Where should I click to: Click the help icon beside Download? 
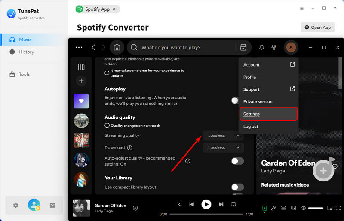(x=130, y=148)
